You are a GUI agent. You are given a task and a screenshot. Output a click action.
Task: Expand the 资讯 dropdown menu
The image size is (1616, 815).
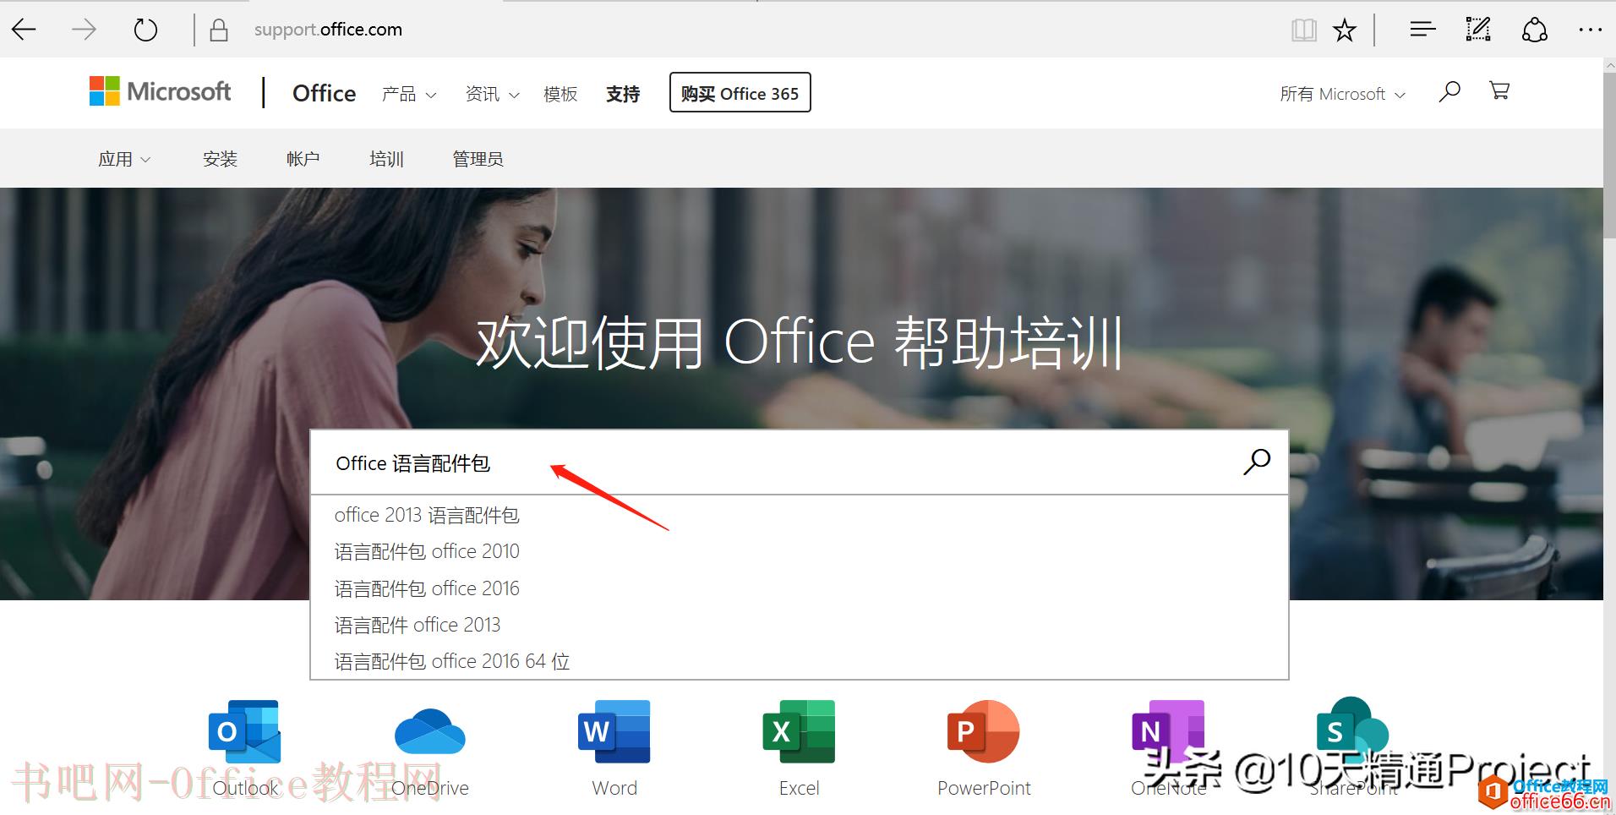pos(492,94)
